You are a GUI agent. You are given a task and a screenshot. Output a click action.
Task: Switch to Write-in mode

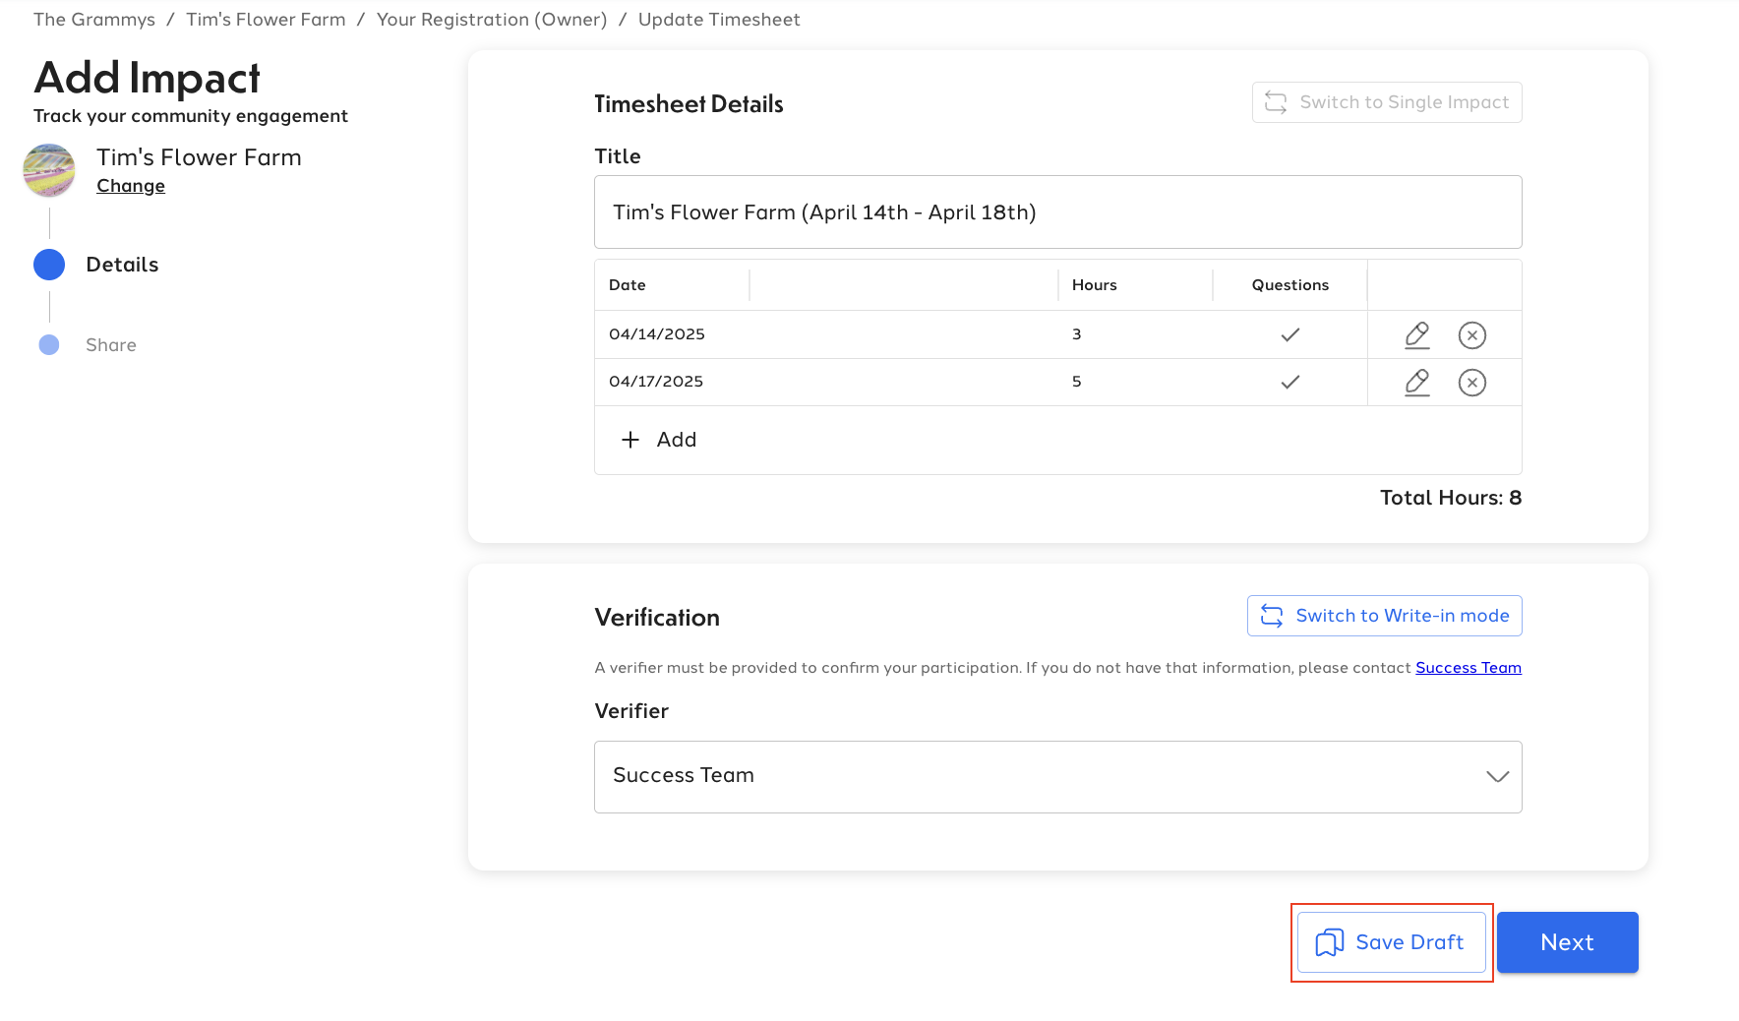(x=1384, y=616)
